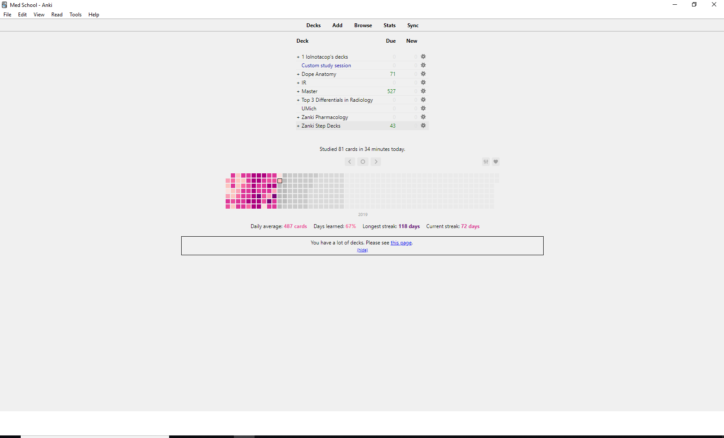
Task: Click the Zanki Step Decks due count 43
Action: (393, 126)
